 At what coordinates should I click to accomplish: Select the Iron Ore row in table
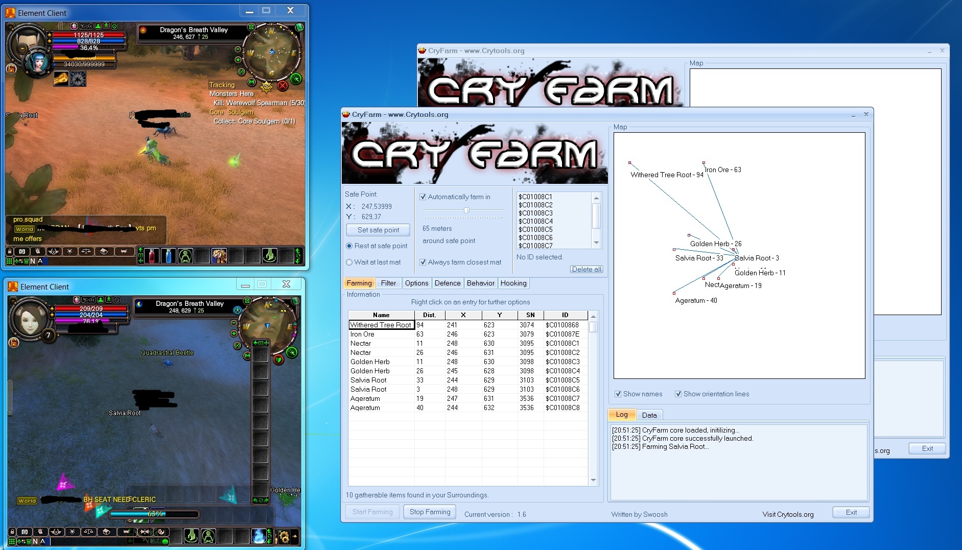click(467, 334)
